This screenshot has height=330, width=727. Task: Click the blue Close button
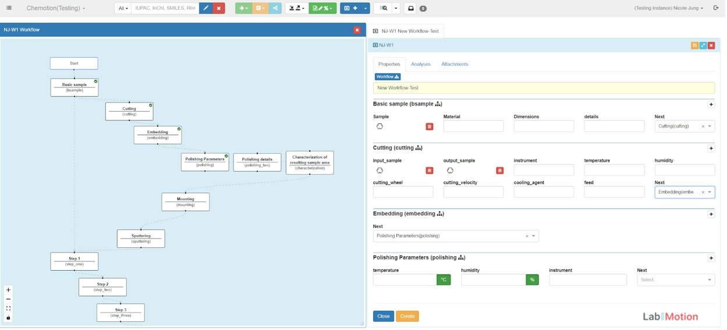[x=383, y=316]
